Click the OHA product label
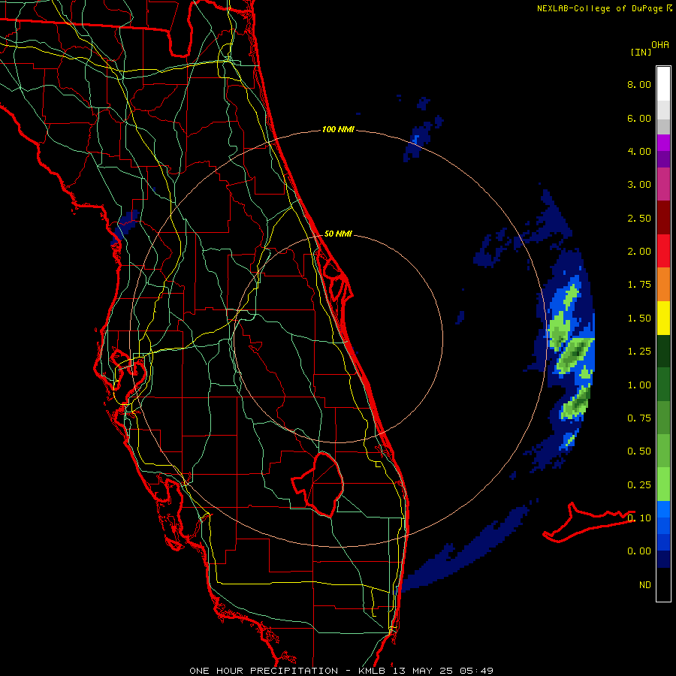Viewport: 676px width, 676px height. click(660, 45)
